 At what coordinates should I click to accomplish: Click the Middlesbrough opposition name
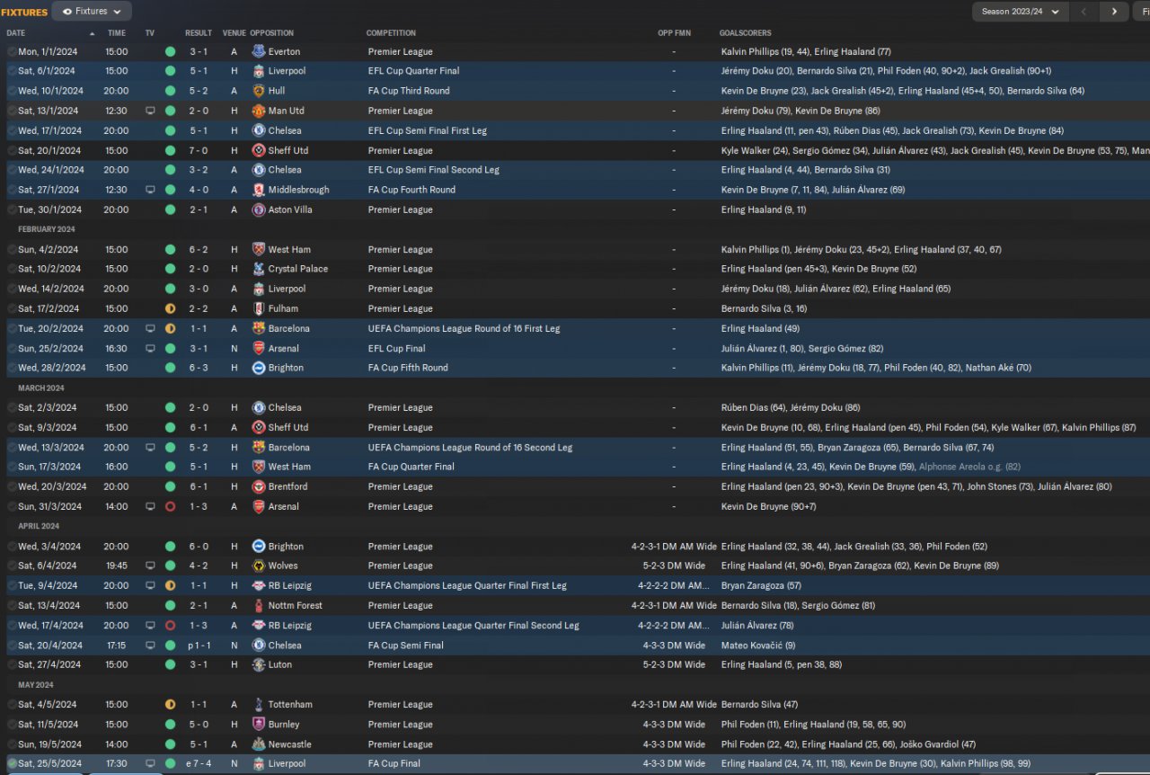pyautogui.click(x=298, y=190)
